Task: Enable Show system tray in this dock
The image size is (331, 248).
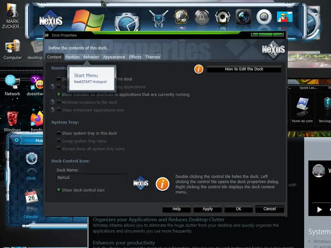Action: tap(59, 133)
